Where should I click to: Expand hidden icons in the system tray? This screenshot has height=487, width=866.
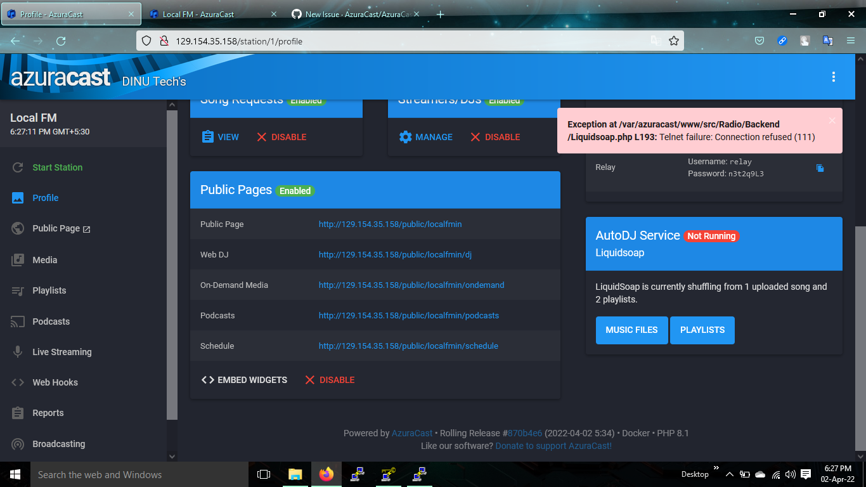[729, 474]
